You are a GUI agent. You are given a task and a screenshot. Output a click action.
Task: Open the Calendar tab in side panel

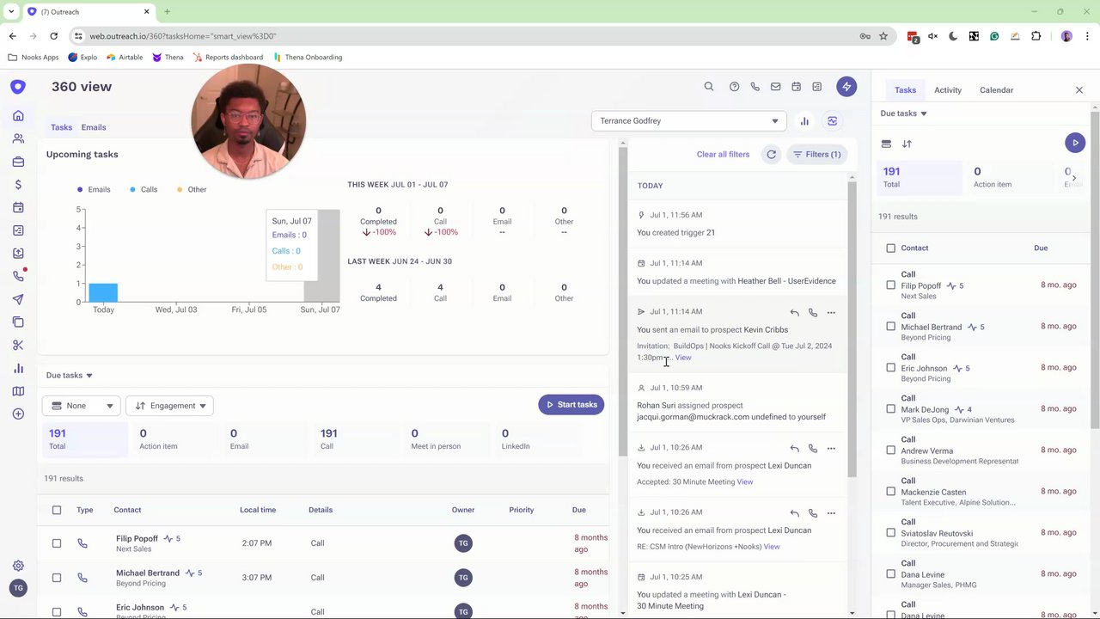(x=997, y=90)
